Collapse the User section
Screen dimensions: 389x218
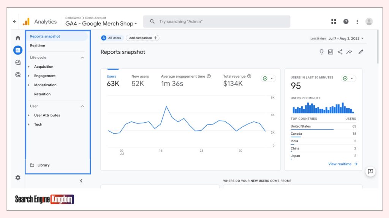82,106
